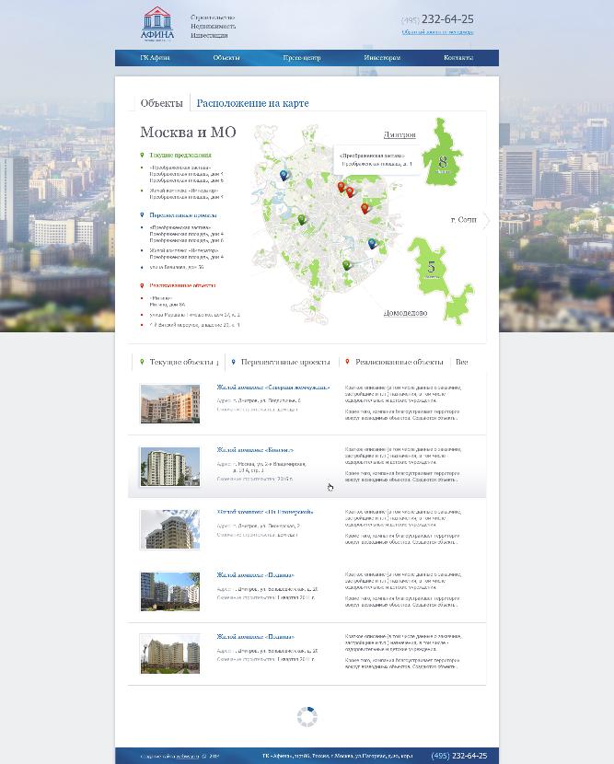Screen dimensions: 614x764
Task: Click the red Реализованные объекты heading in the left list
Action: [x=182, y=285]
